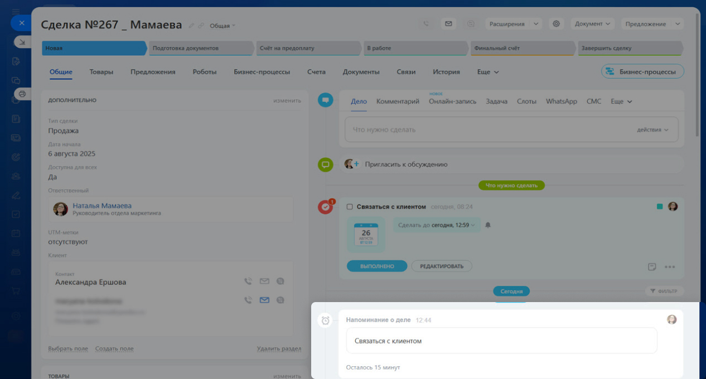Click the bell icon beside the deadline
The width and height of the screenshot is (706, 379).
(x=488, y=225)
